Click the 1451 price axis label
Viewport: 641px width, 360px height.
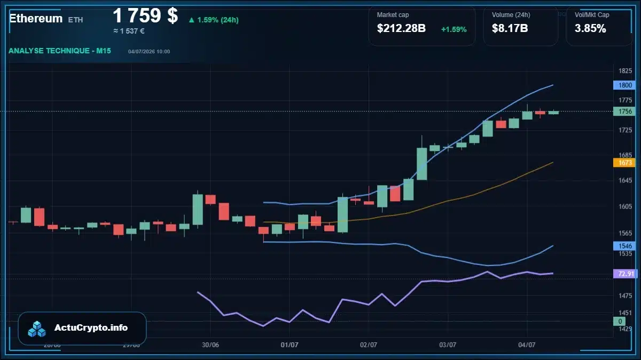[625, 313]
